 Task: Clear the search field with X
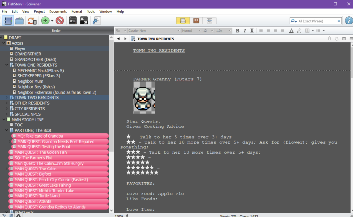click(339, 21)
